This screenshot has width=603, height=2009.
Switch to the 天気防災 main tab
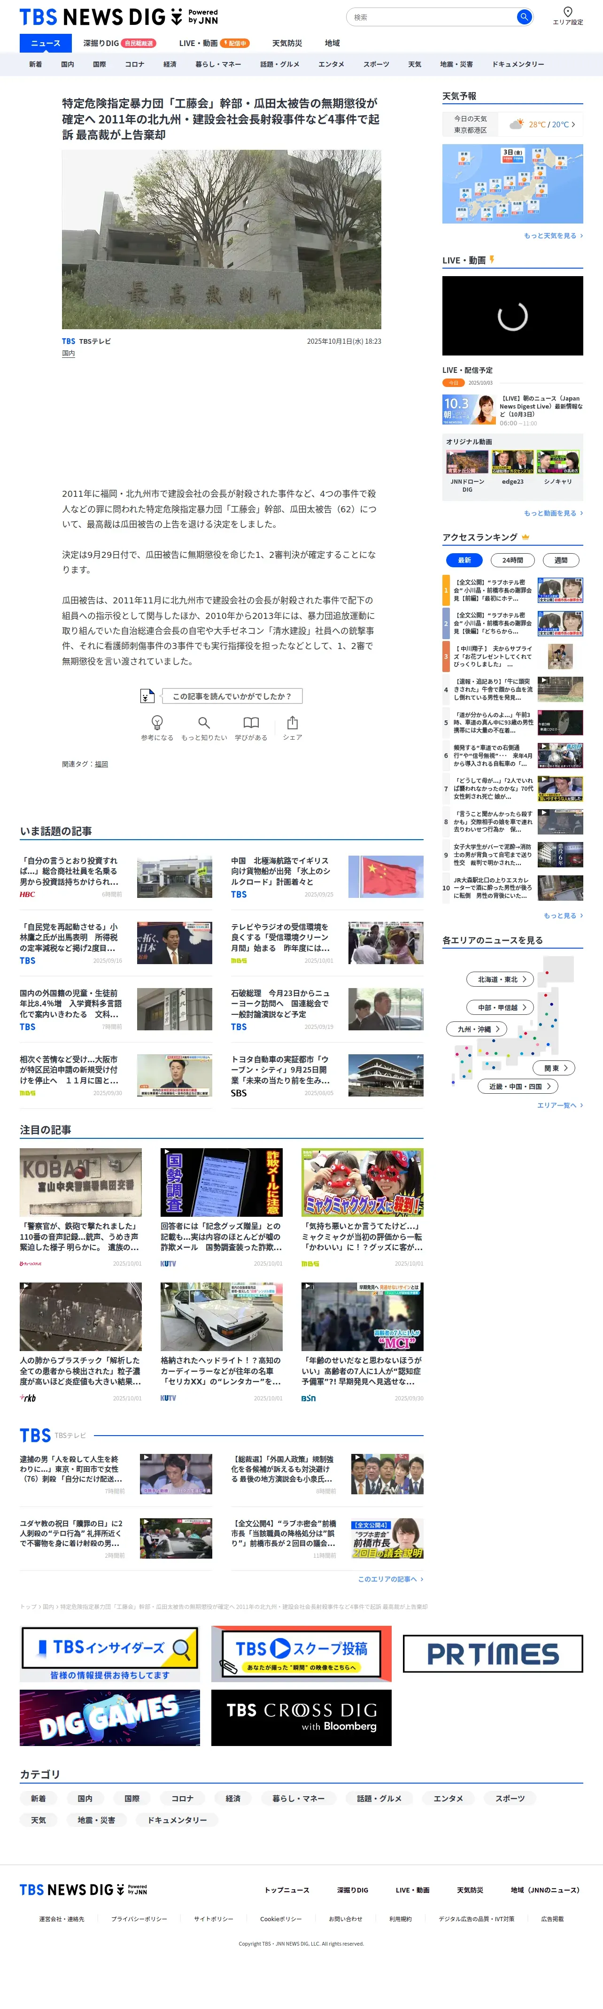point(287,43)
